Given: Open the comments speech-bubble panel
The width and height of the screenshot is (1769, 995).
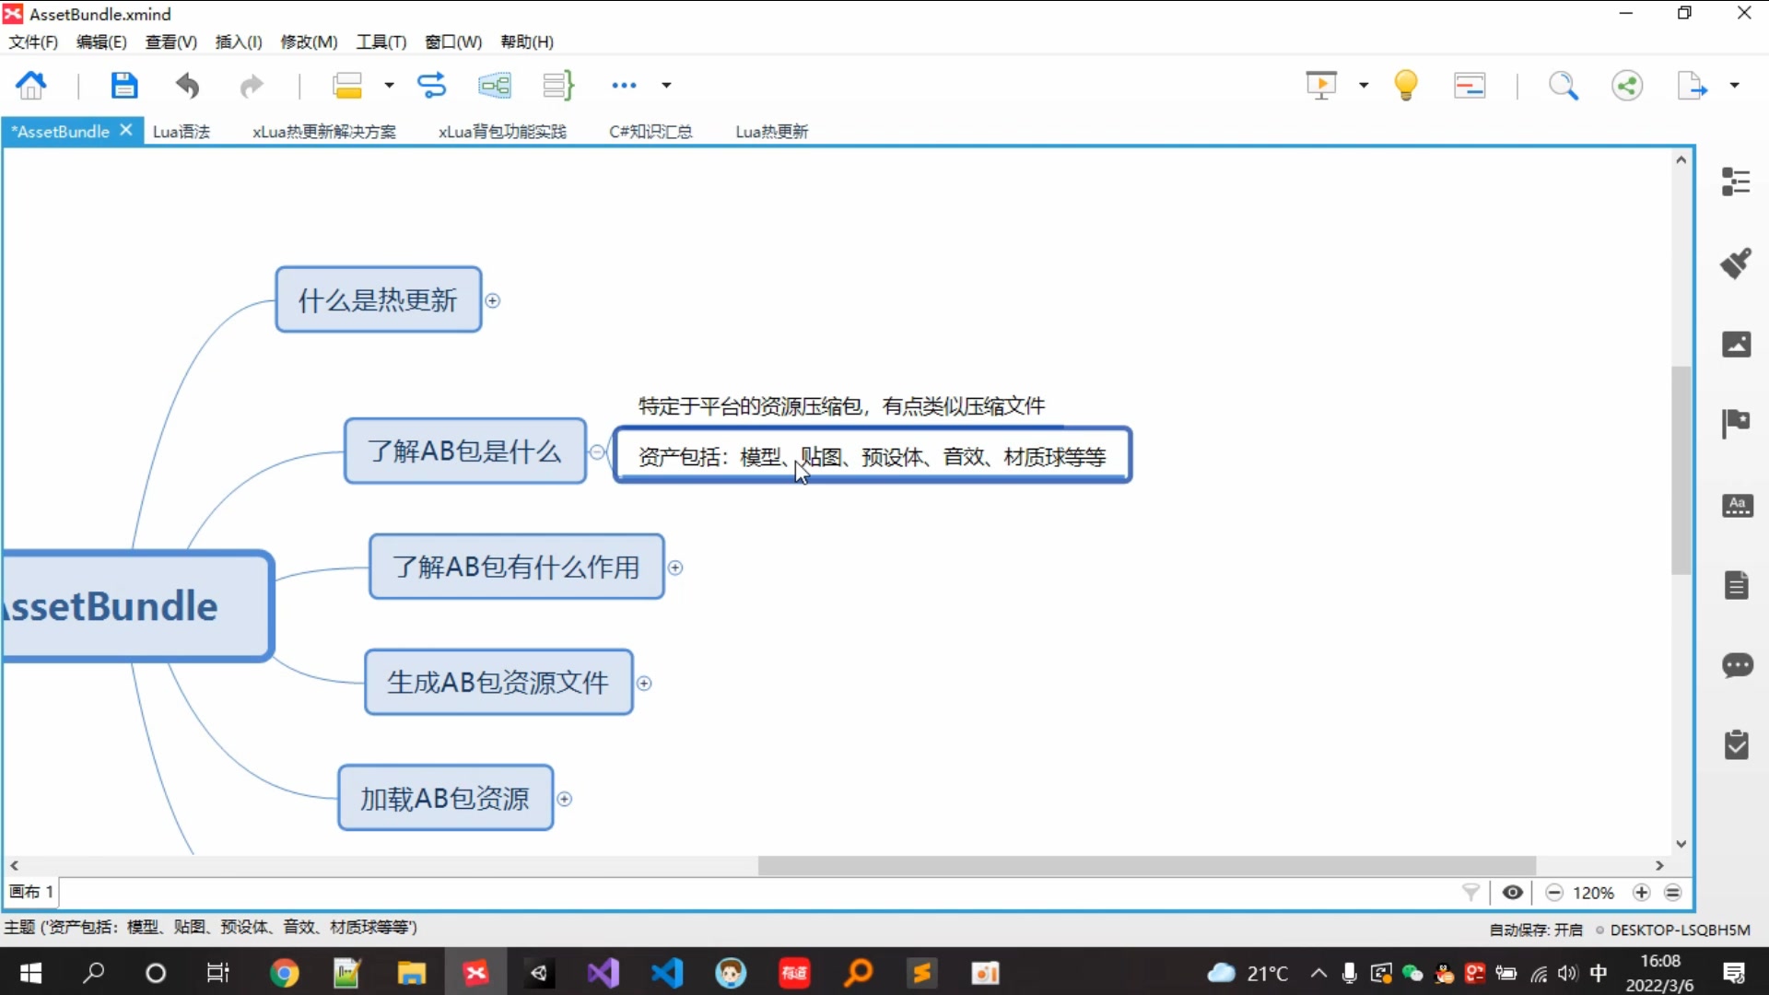Looking at the screenshot, I should point(1736,665).
